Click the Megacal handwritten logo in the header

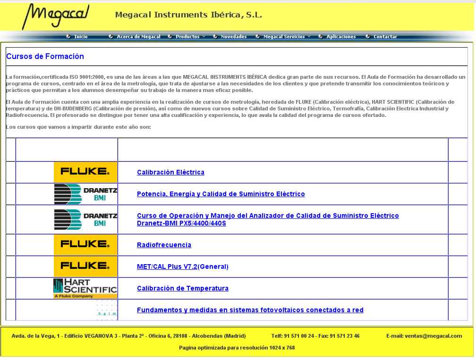(x=56, y=16)
